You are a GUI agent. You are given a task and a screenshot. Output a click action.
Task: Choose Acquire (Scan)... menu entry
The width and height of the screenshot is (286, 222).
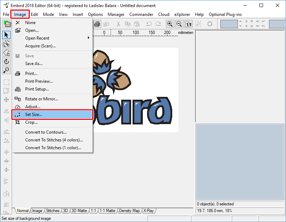pos(53,46)
